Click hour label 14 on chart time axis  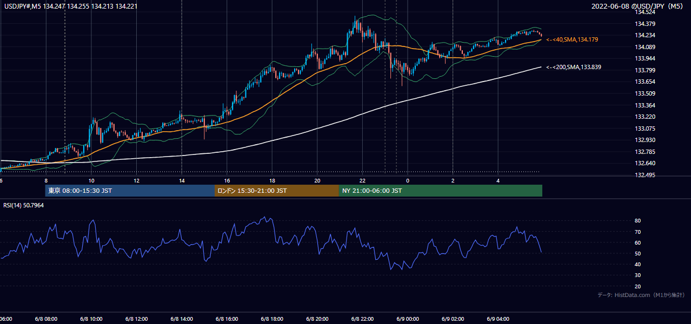click(x=182, y=180)
